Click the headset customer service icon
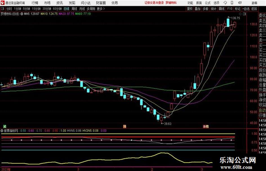266x171 pixels. click(x=225, y=3)
